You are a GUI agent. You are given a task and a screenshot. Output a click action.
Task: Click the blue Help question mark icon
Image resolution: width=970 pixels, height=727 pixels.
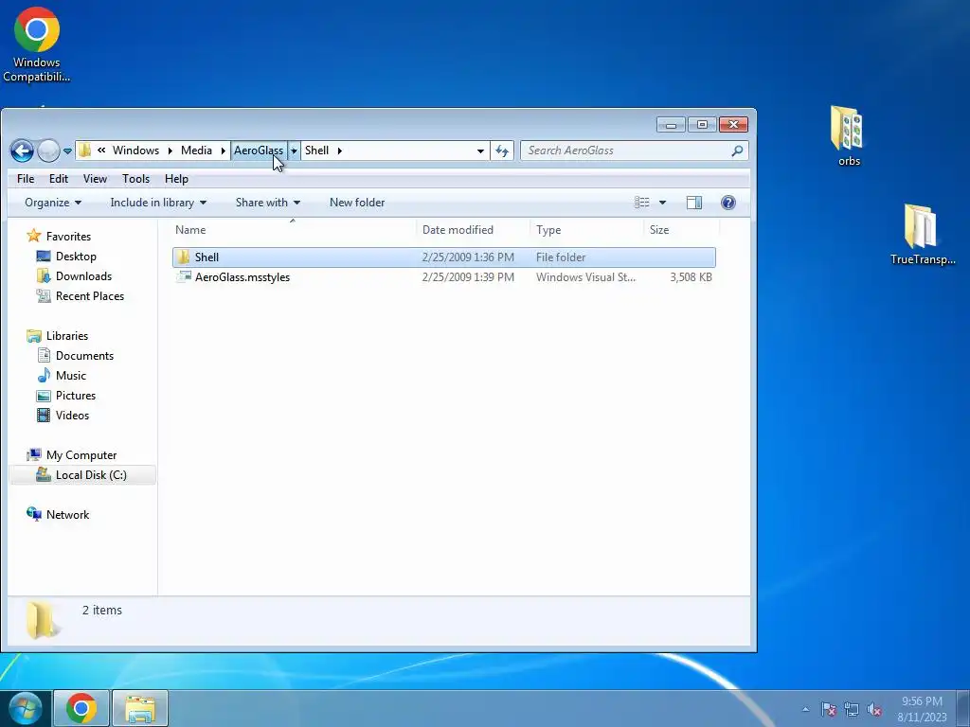pos(728,203)
